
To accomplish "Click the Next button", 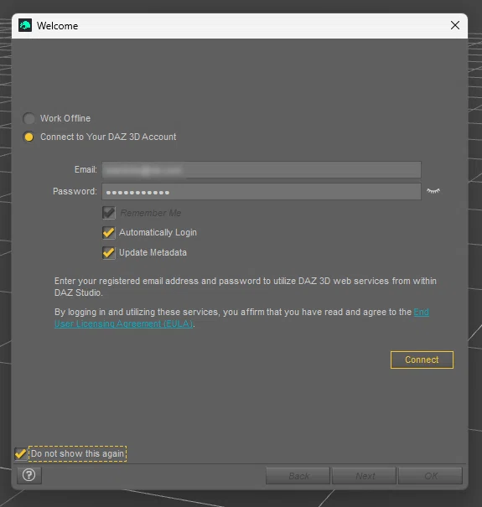I will pyautogui.click(x=365, y=476).
